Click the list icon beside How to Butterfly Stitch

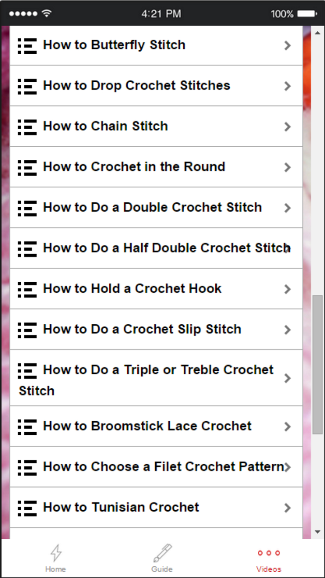tap(27, 45)
